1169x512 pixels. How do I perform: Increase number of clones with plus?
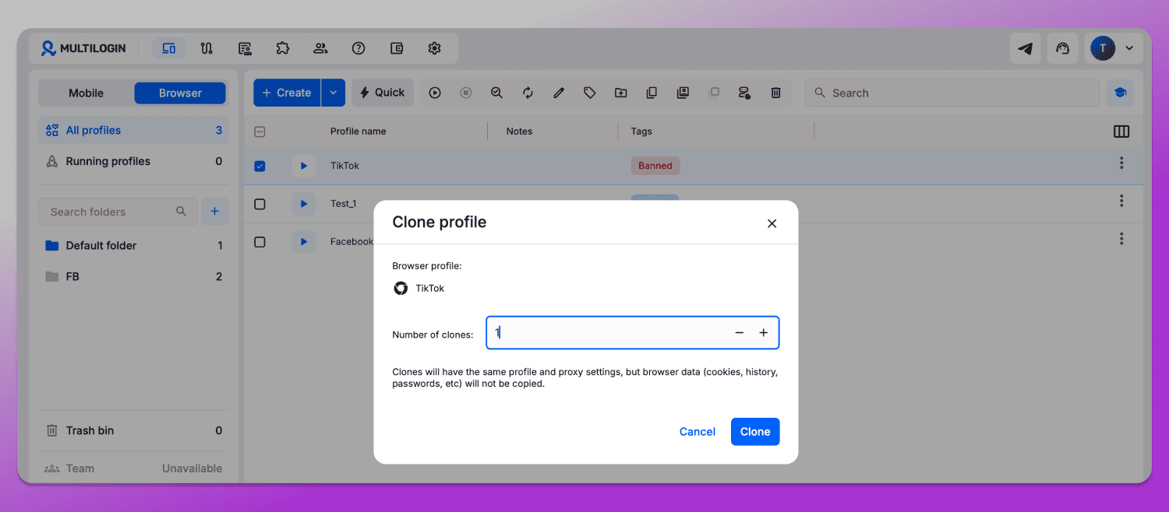click(x=764, y=333)
